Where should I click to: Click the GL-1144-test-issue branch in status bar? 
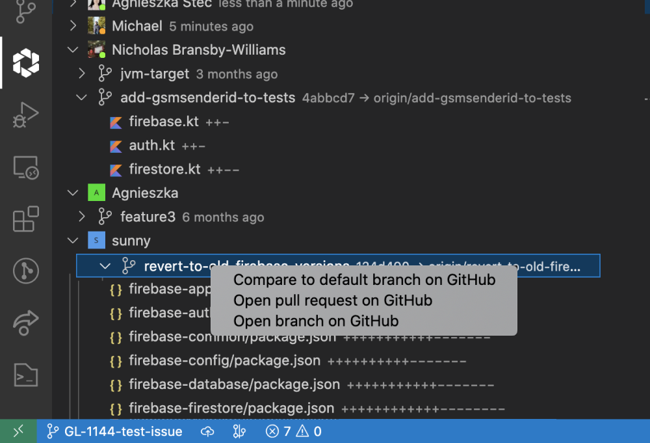114,431
